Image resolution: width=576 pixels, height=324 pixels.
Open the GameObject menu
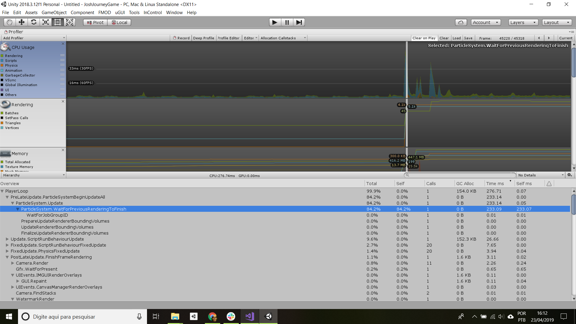point(54,12)
